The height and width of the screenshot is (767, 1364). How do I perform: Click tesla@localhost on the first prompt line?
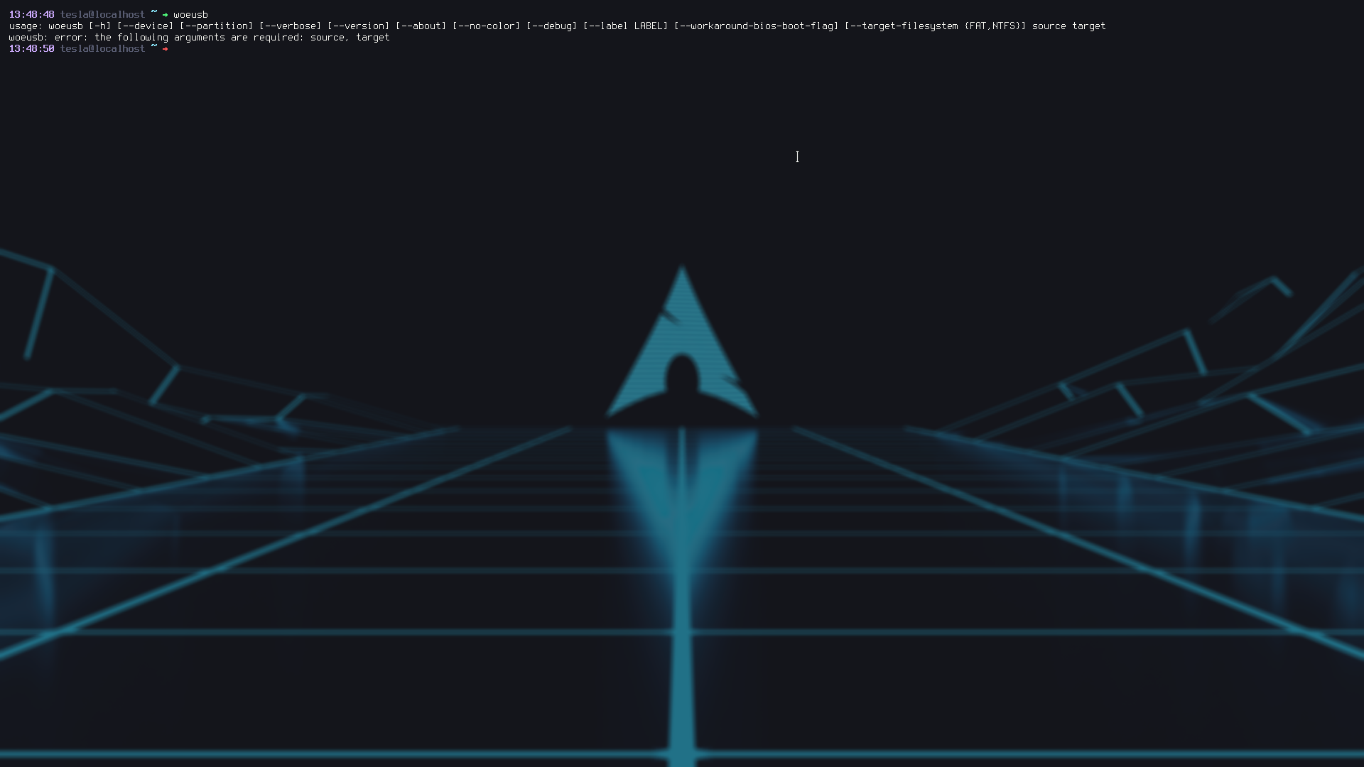pos(102,15)
